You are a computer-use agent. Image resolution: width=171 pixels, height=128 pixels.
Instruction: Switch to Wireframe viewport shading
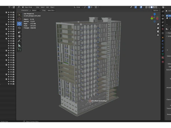coord(149,7)
